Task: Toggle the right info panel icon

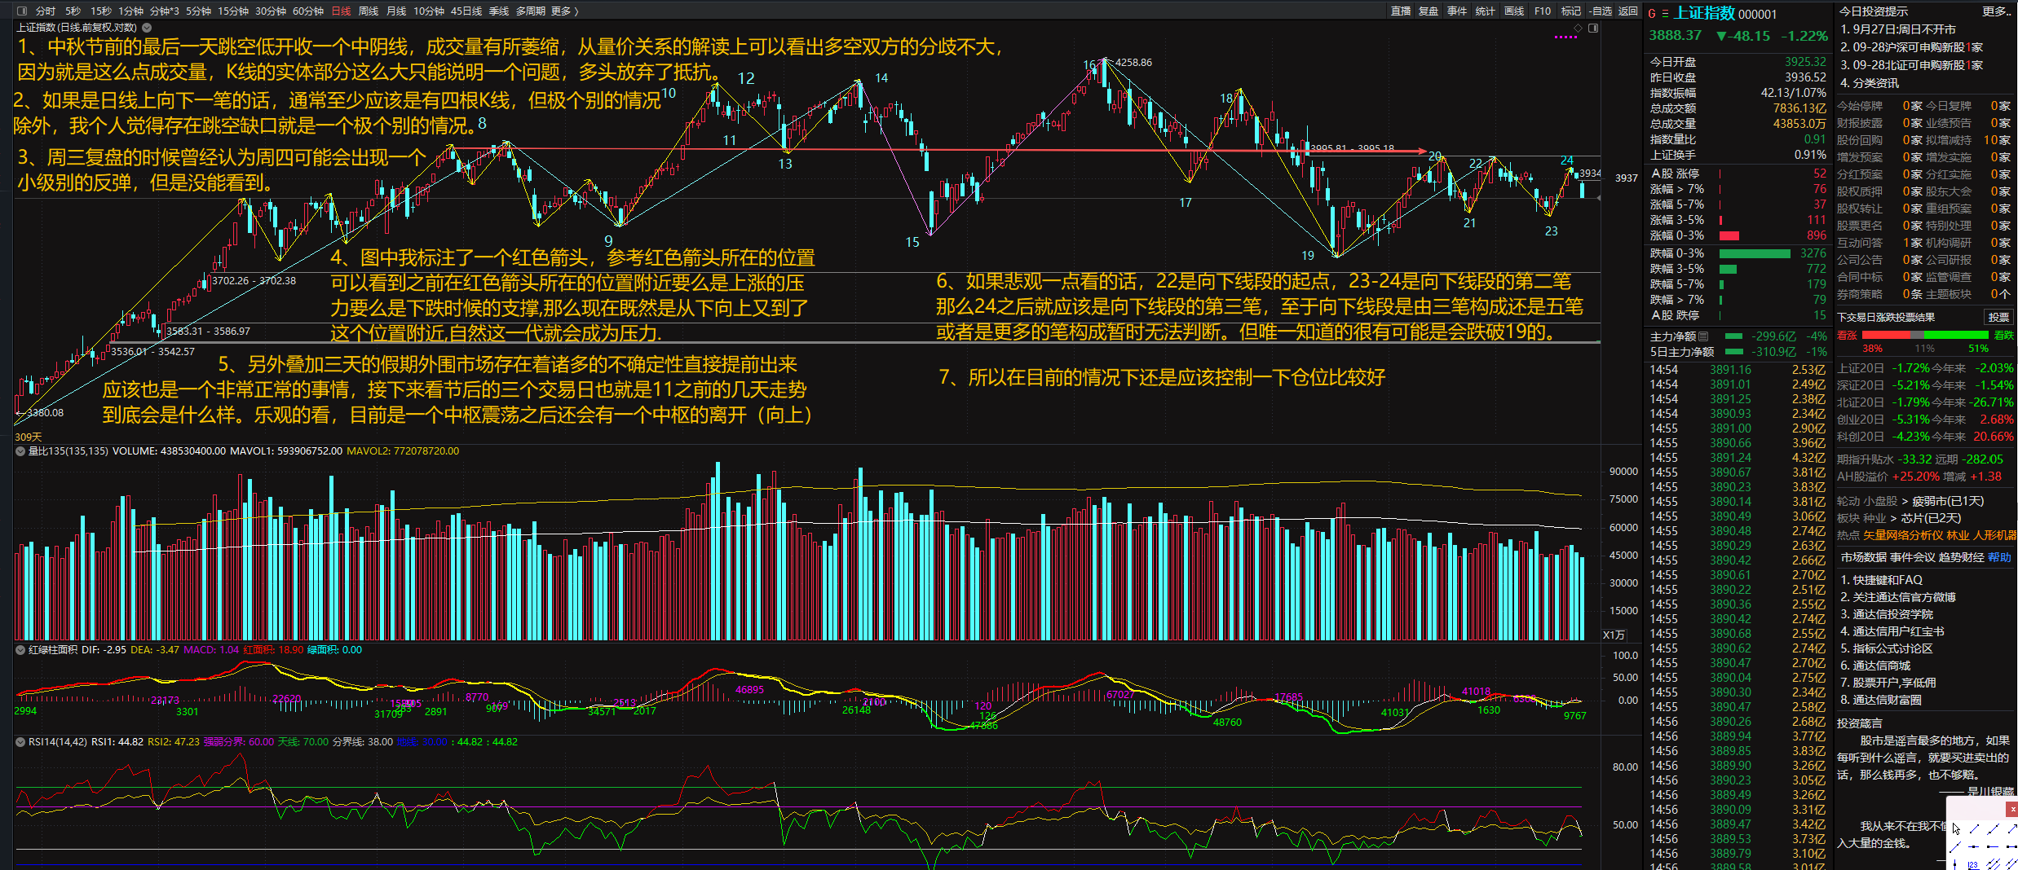Action: (1593, 28)
